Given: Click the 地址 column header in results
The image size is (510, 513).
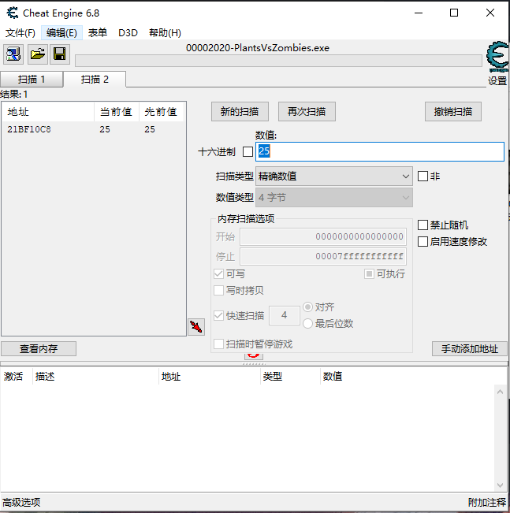Looking at the screenshot, I should [48, 112].
